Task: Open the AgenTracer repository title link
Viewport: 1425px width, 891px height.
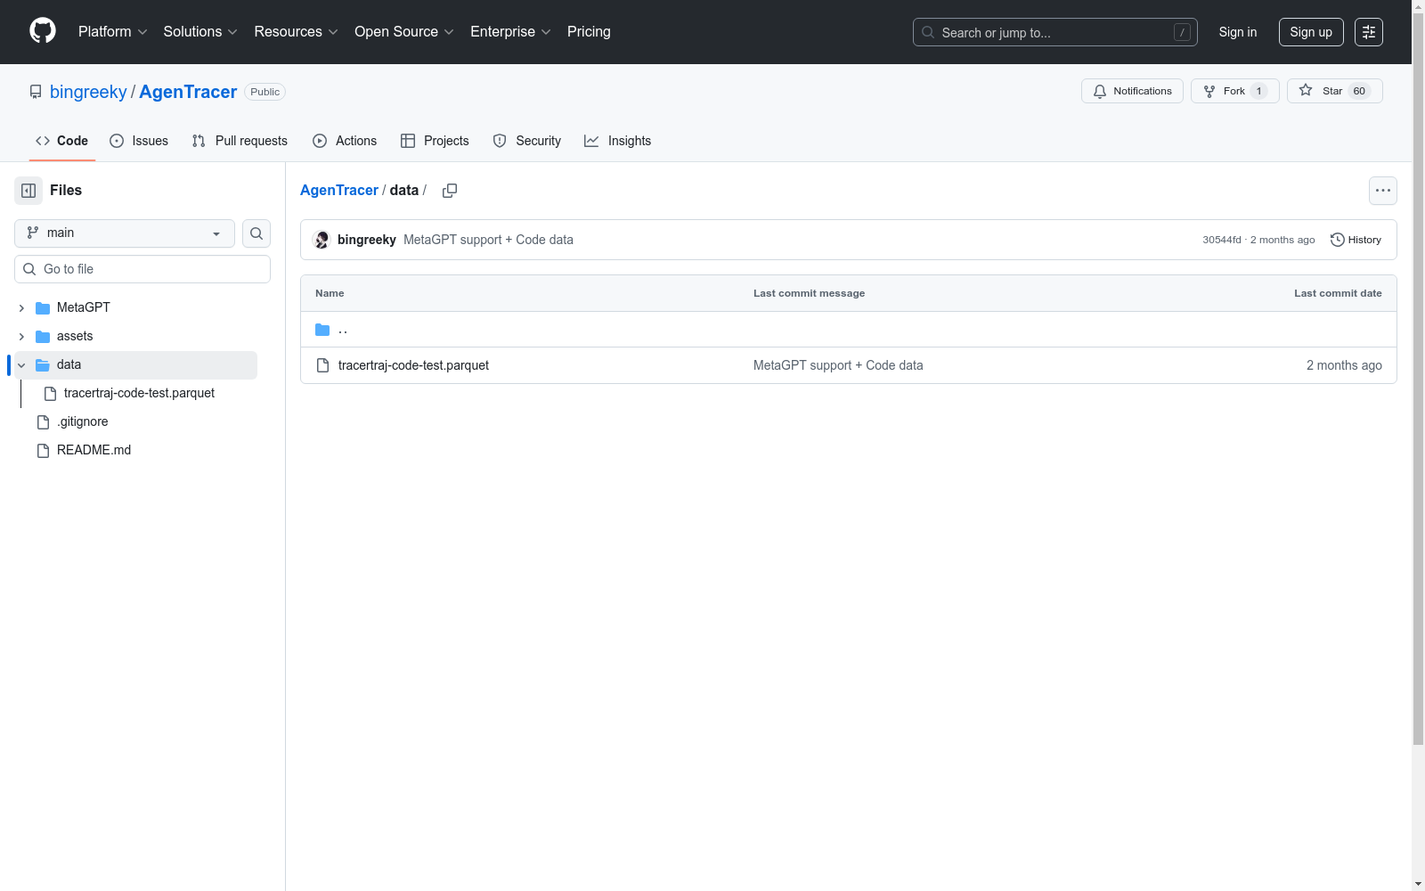Action: [x=188, y=92]
